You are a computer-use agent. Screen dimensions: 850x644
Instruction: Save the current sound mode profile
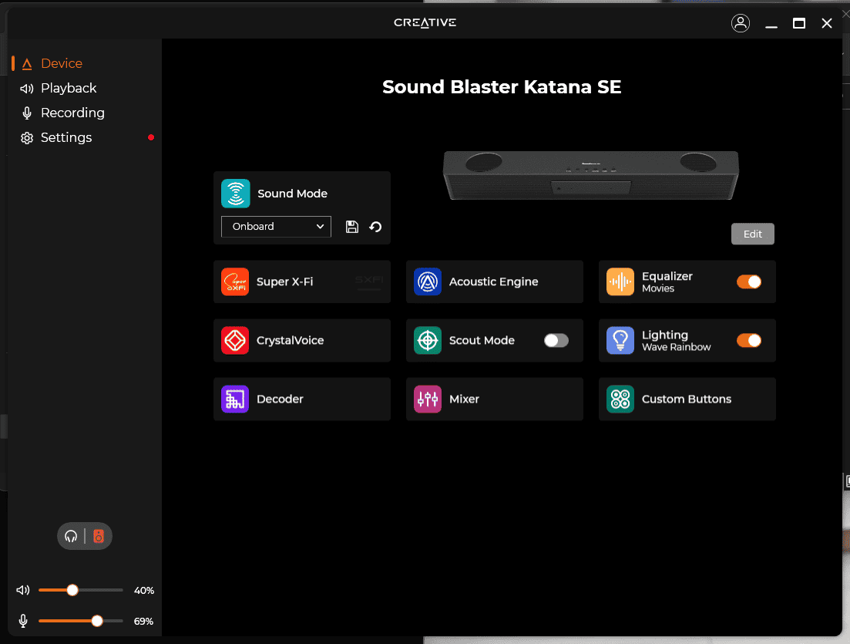point(352,227)
